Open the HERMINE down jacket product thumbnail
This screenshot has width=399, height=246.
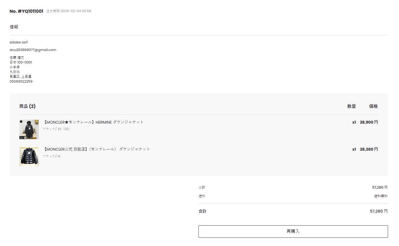coord(29,129)
